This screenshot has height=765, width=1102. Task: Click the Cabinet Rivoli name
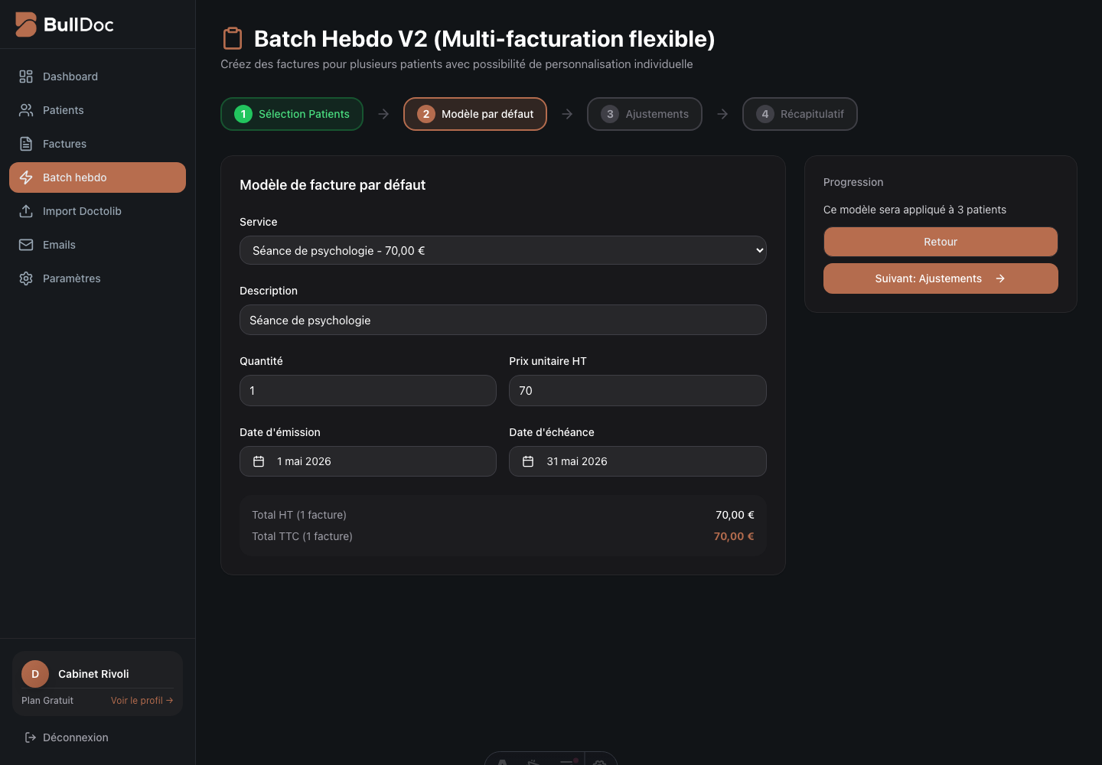click(x=93, y=674)
